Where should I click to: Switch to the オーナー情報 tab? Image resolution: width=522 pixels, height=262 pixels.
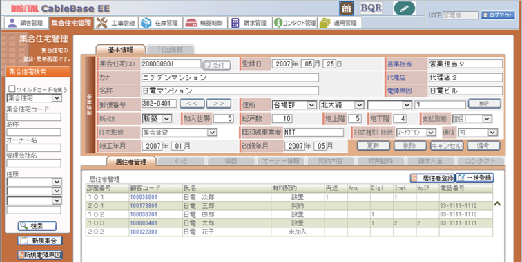280,161
